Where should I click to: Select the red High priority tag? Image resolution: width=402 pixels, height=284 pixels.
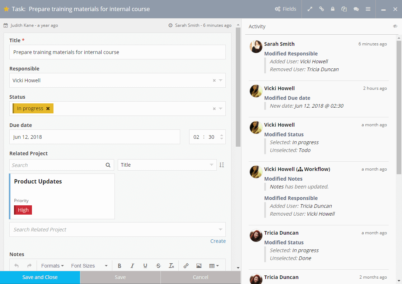pos(23,210)
